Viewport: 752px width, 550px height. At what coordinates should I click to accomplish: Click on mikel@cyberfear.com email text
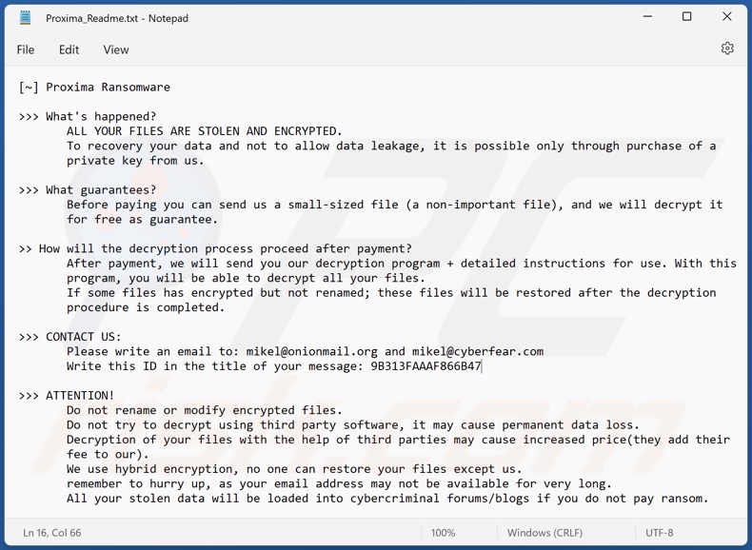click(x=477, y=351)
